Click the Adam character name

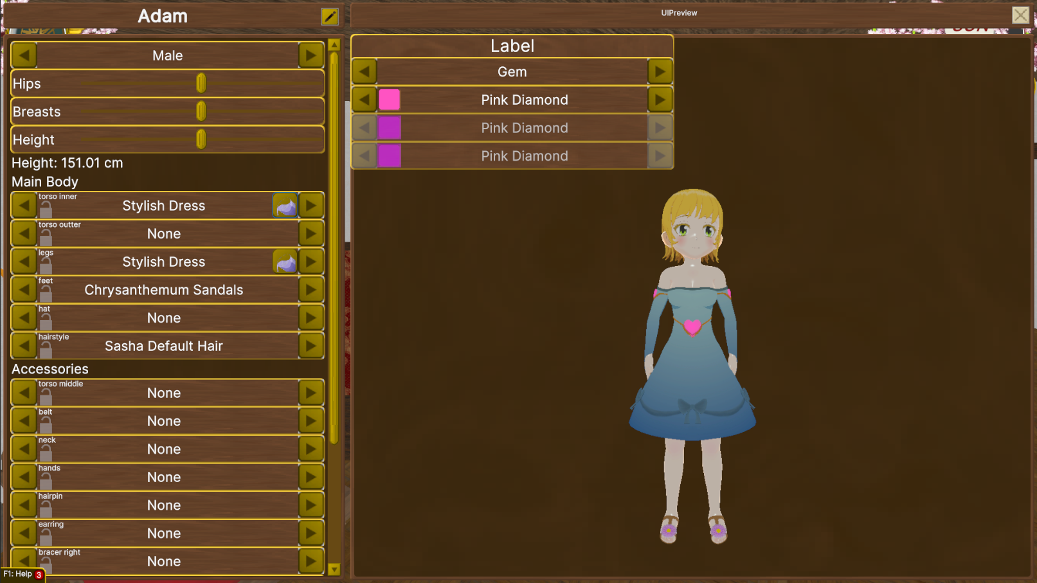click(163, 16)
